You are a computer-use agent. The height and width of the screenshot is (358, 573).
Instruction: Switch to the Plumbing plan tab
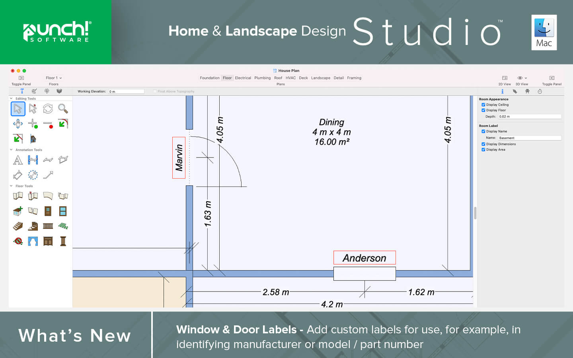[x=263, y=78]
